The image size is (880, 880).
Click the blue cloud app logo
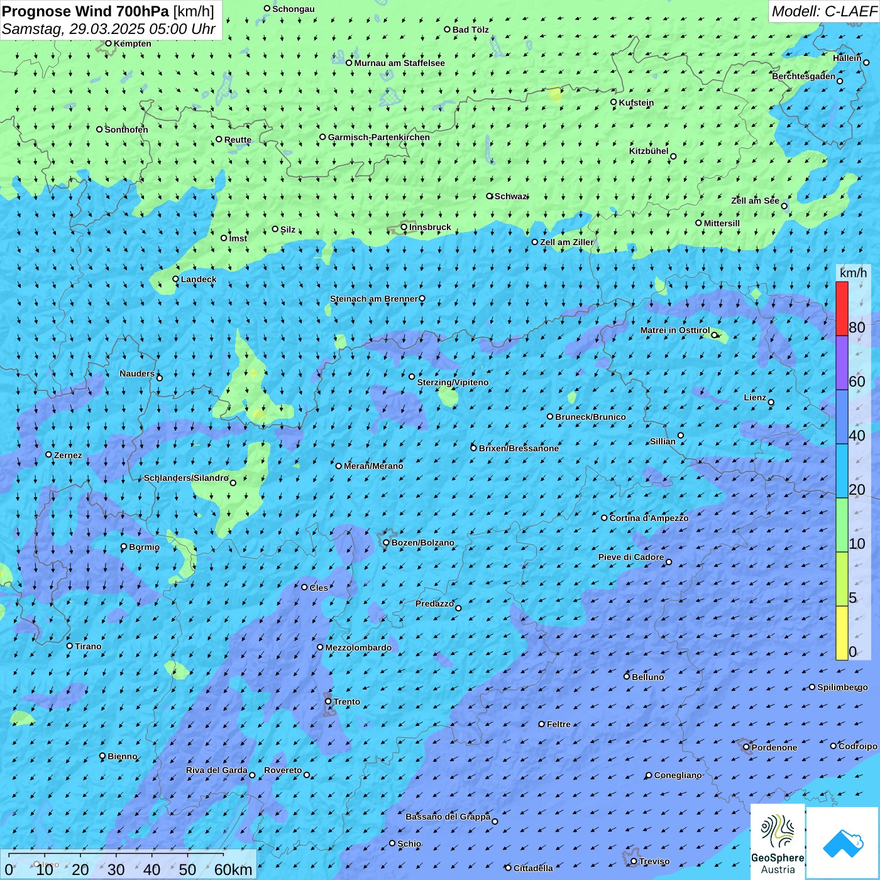pos(843,843)
